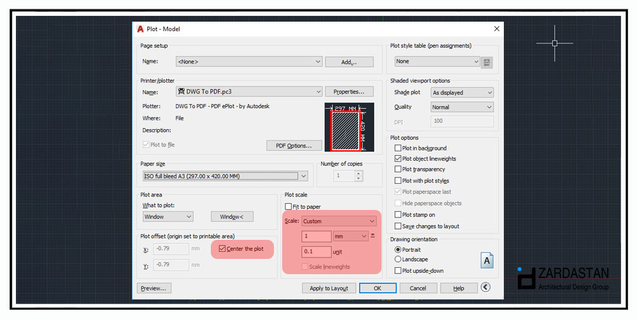
Task: Click the collapse dialog arrow icon
Action: tap(485, 288)
